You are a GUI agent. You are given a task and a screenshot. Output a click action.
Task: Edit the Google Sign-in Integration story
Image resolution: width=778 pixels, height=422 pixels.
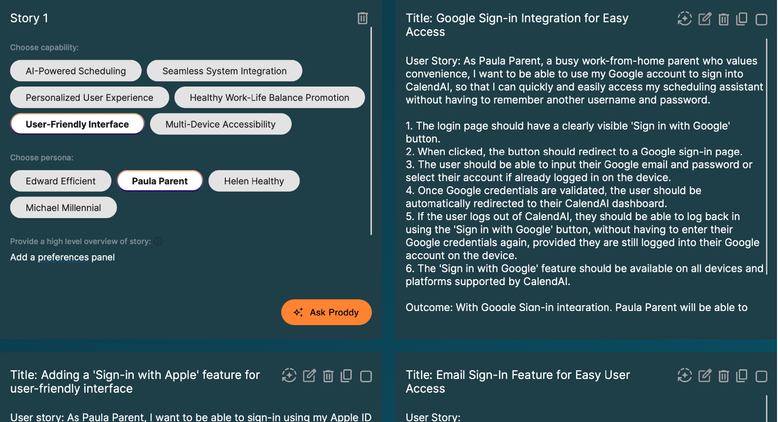coord(705,19)
